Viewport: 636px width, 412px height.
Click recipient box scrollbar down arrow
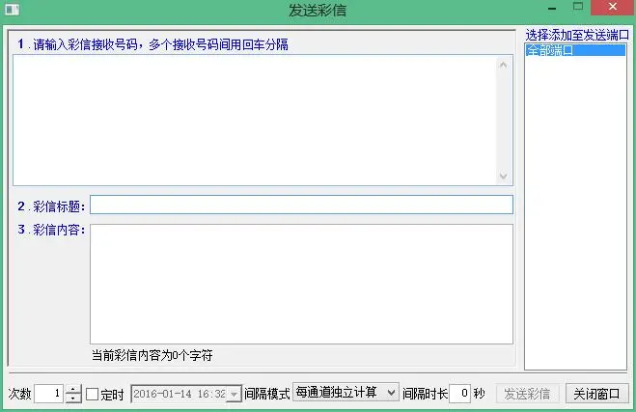tap(504, 176)
